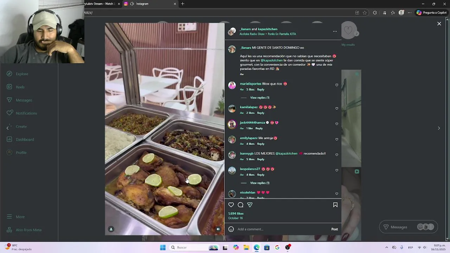Open the Alofoke Radio Show audio link
The image size is (450, 253).
(x=268, y=34)
